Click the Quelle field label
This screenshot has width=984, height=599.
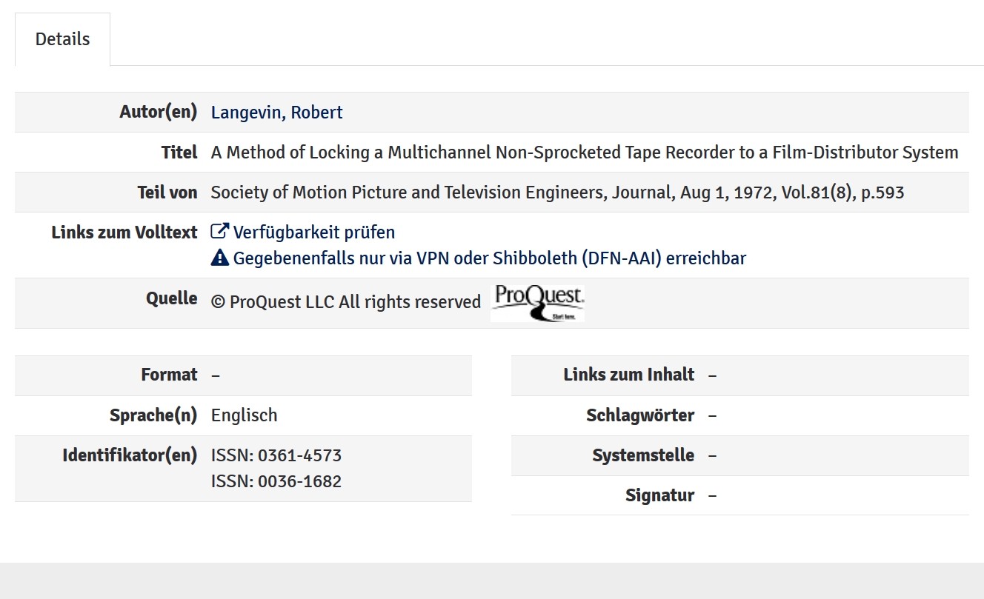click(171, 298)
